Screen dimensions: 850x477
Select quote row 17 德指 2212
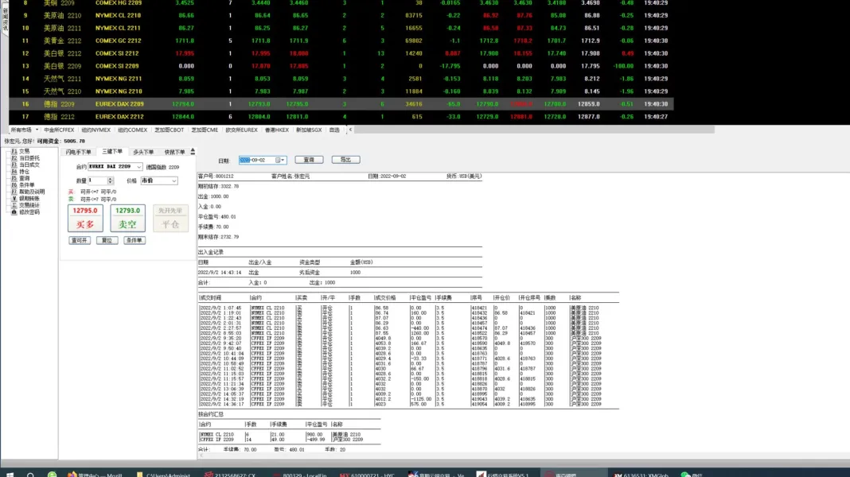341,116
